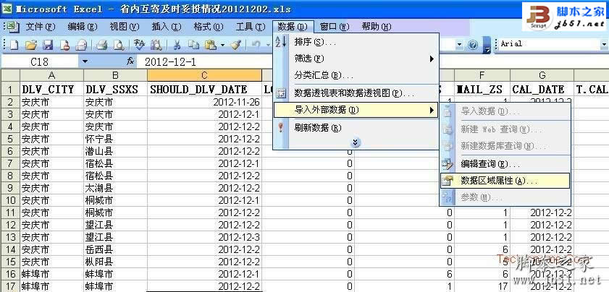Click the fx insert function icon
609x292 pixels.
[130, 61]
